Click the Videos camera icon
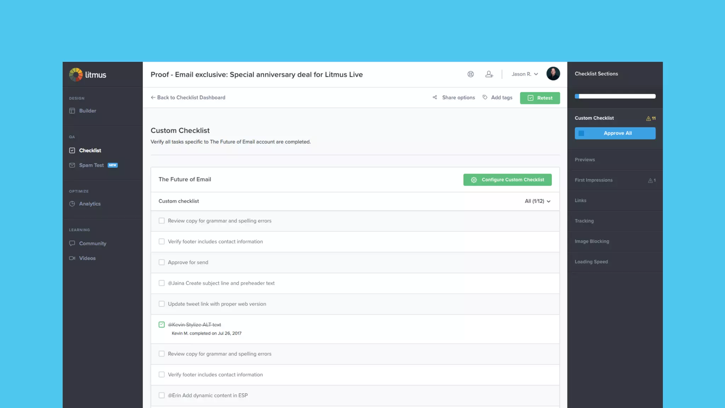Viewport: 725px width, 408px height. click(x=72, y=258)
